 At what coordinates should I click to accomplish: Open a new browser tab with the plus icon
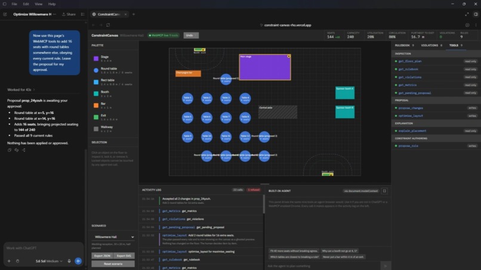[x=134, y=14]
